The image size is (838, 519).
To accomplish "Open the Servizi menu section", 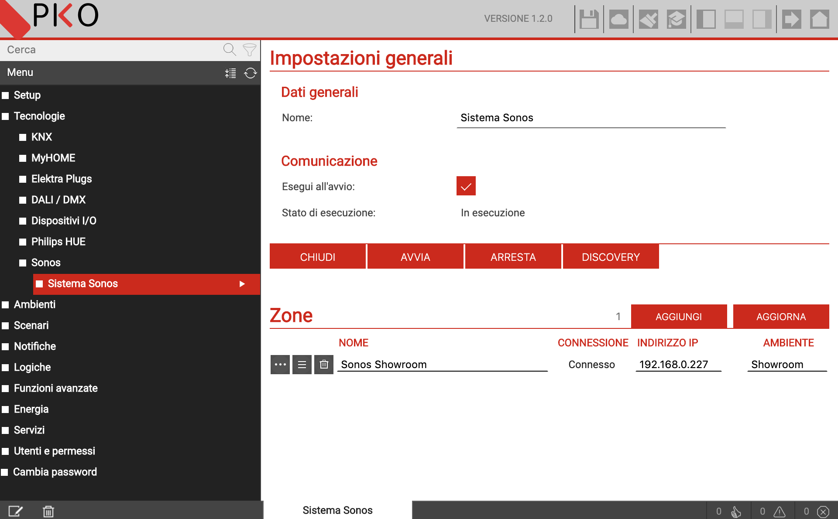I will 29,430.
